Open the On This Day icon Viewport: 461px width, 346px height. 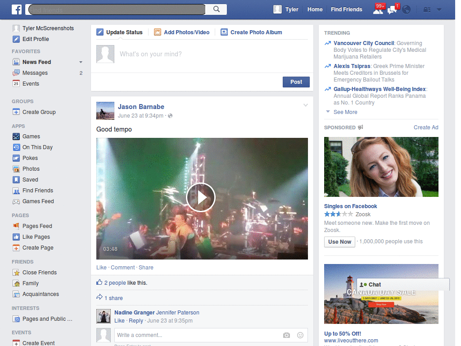pos(16,147)
